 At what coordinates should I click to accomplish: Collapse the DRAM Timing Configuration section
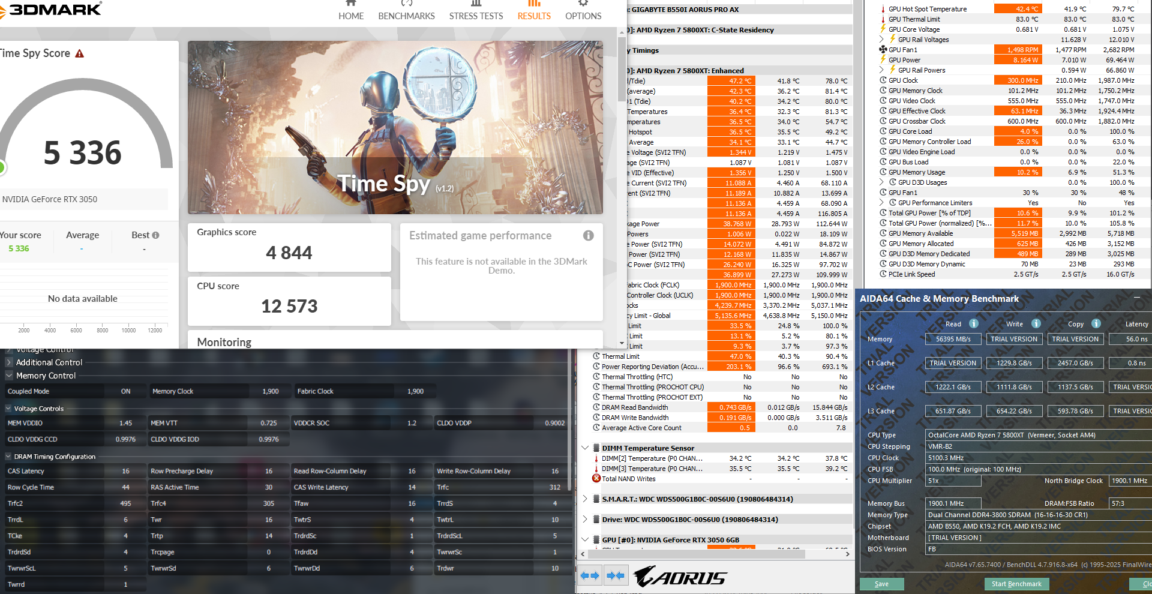[x=9, y=457]
